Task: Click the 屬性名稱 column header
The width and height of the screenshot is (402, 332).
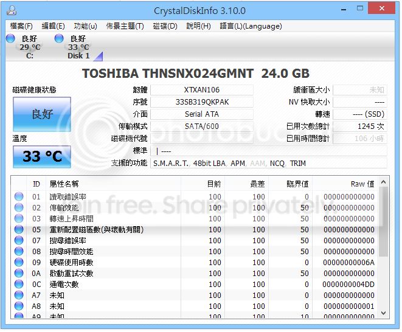Action: [x=113, y=184]
